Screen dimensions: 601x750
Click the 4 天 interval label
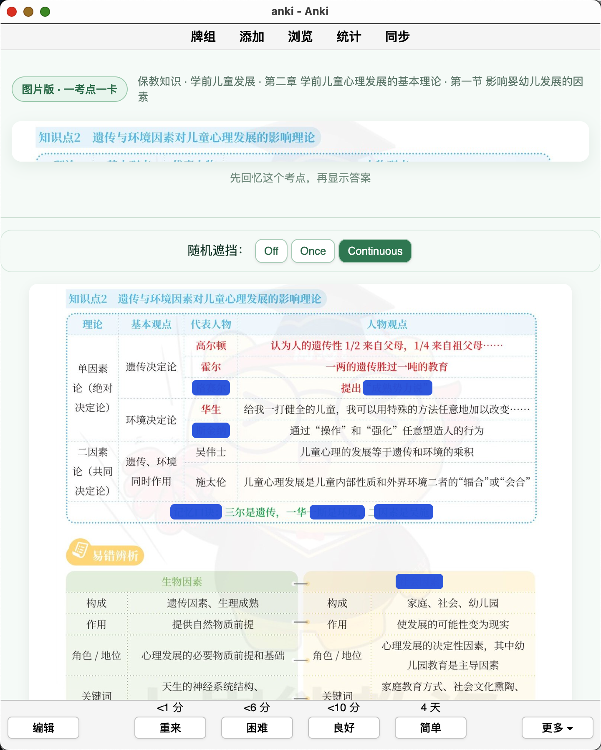(x=431, y=707)
